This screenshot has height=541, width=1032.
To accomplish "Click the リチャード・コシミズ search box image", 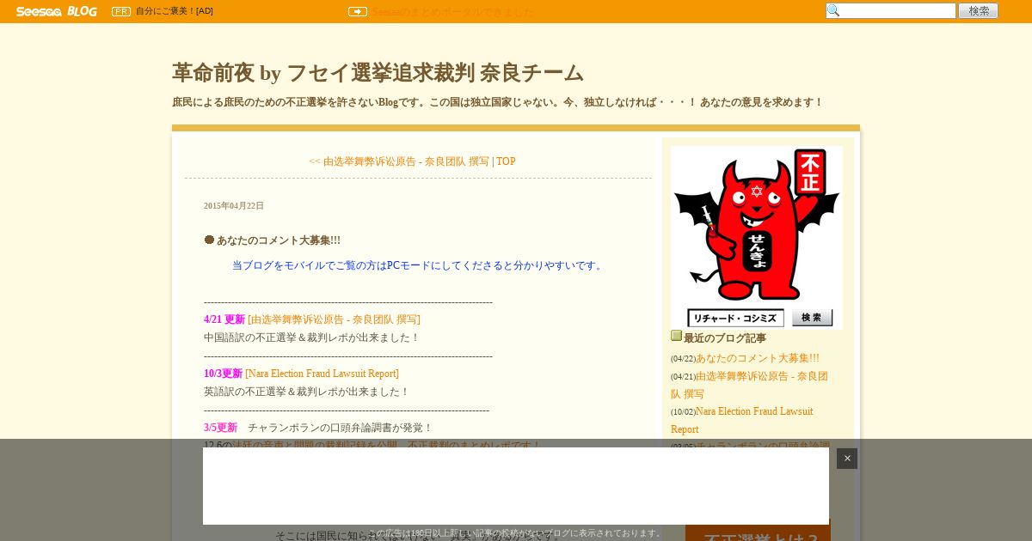I will point(736,318).
